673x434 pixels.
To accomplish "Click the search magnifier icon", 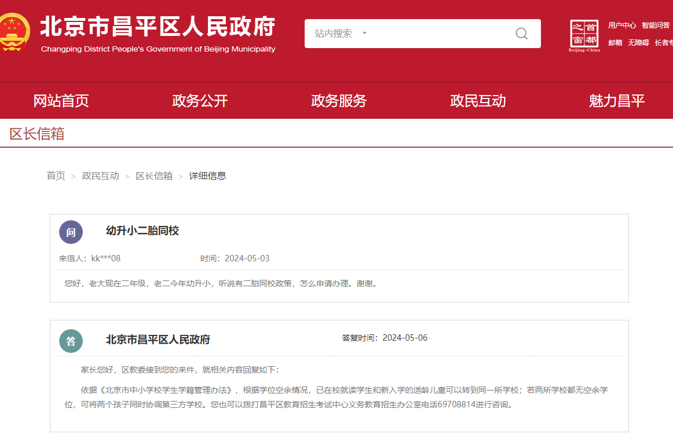I will pos(521,34).
